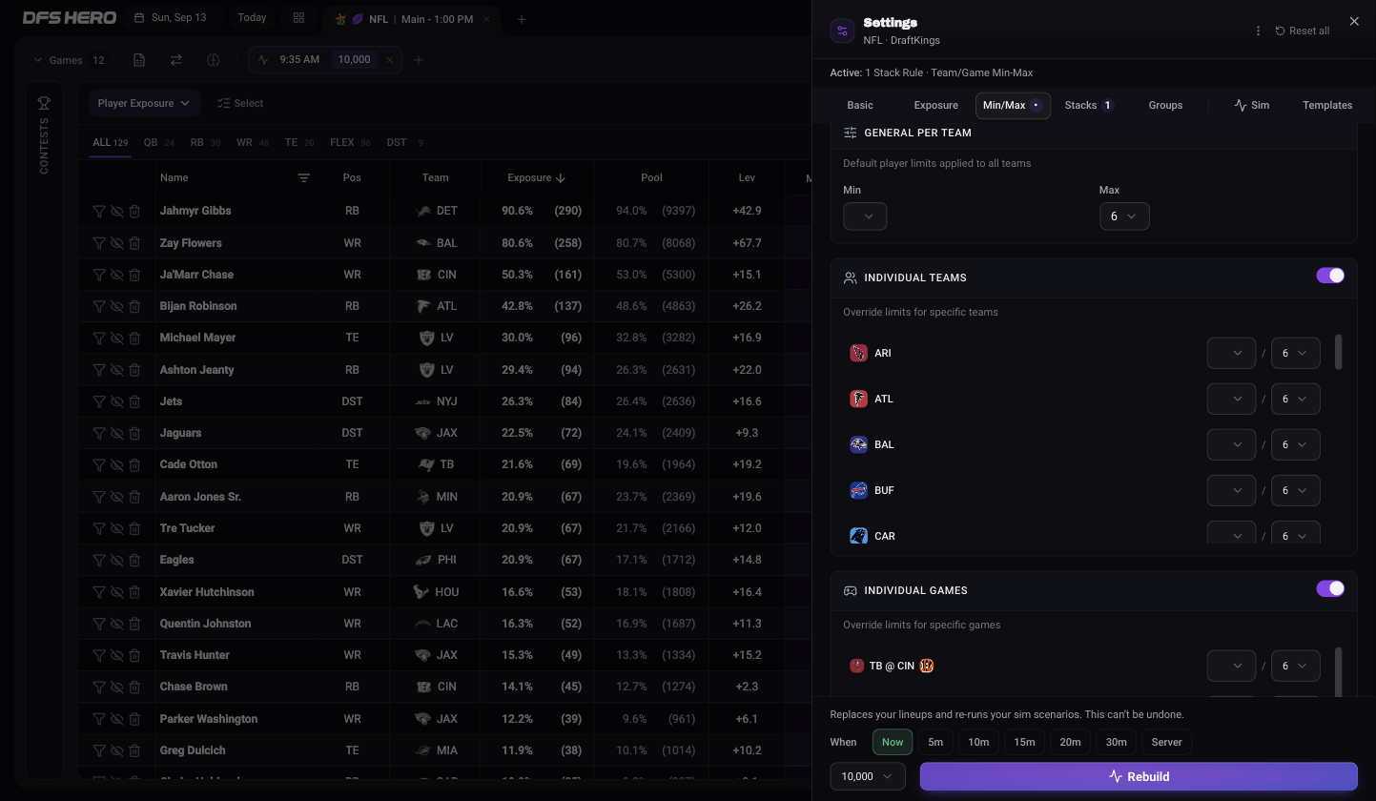Viewport: 1376px width, 801px height.
Task: Open the Templates tab
Action: [1327, 105]
